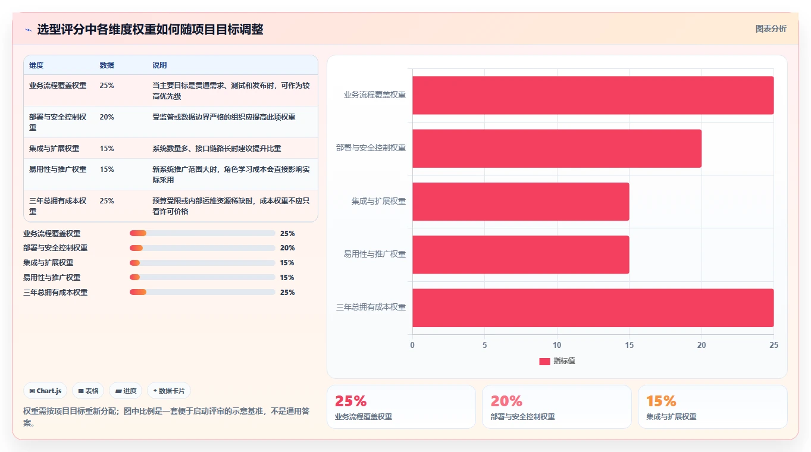
Task: Select the Chart.js tag chip
Action: (45, 391)
